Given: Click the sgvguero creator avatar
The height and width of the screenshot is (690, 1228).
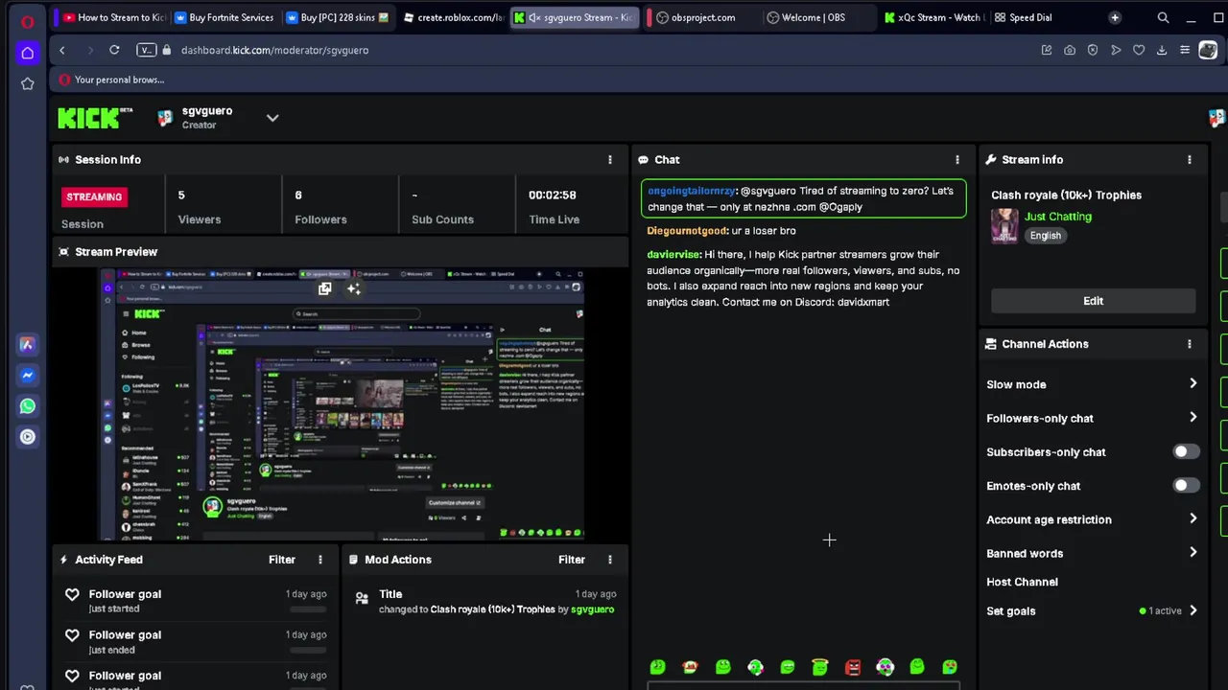Looking at the screenshot, I should (x=166, y=118).
